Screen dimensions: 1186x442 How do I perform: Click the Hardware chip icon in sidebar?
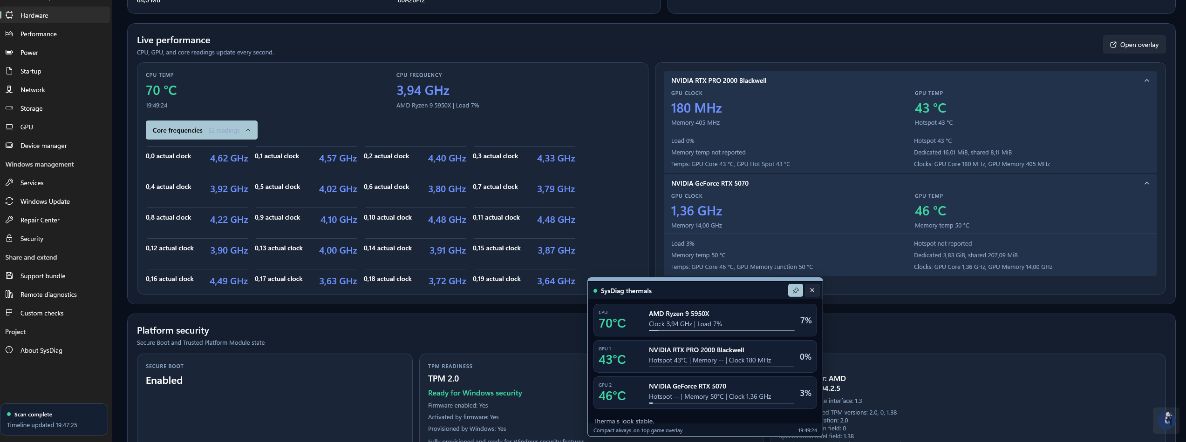point(9,15)
